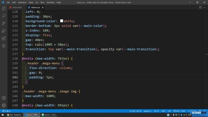Open the Search view in activity bar

[x=4, y=16]
